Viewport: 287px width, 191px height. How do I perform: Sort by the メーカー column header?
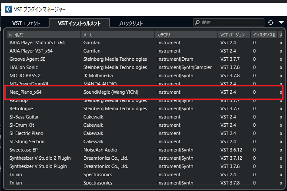coord(118,35)
